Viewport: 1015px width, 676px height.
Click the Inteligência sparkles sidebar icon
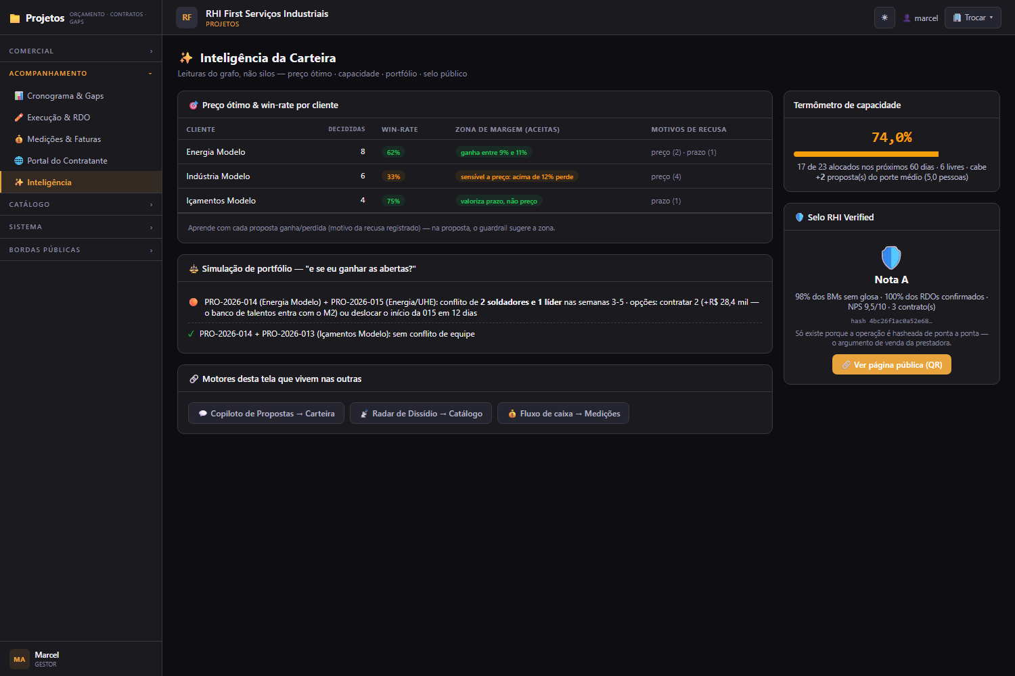(x=19, y=183)
